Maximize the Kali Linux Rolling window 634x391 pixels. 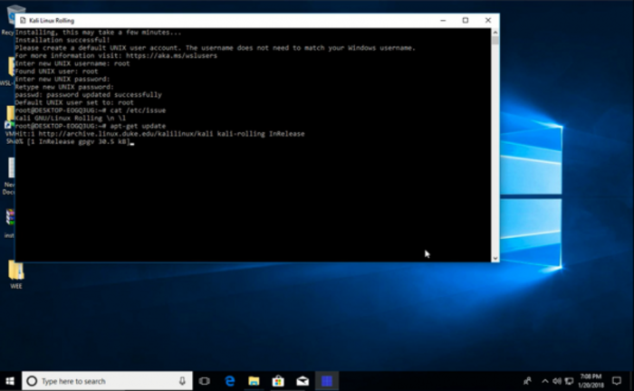[466, 19]
